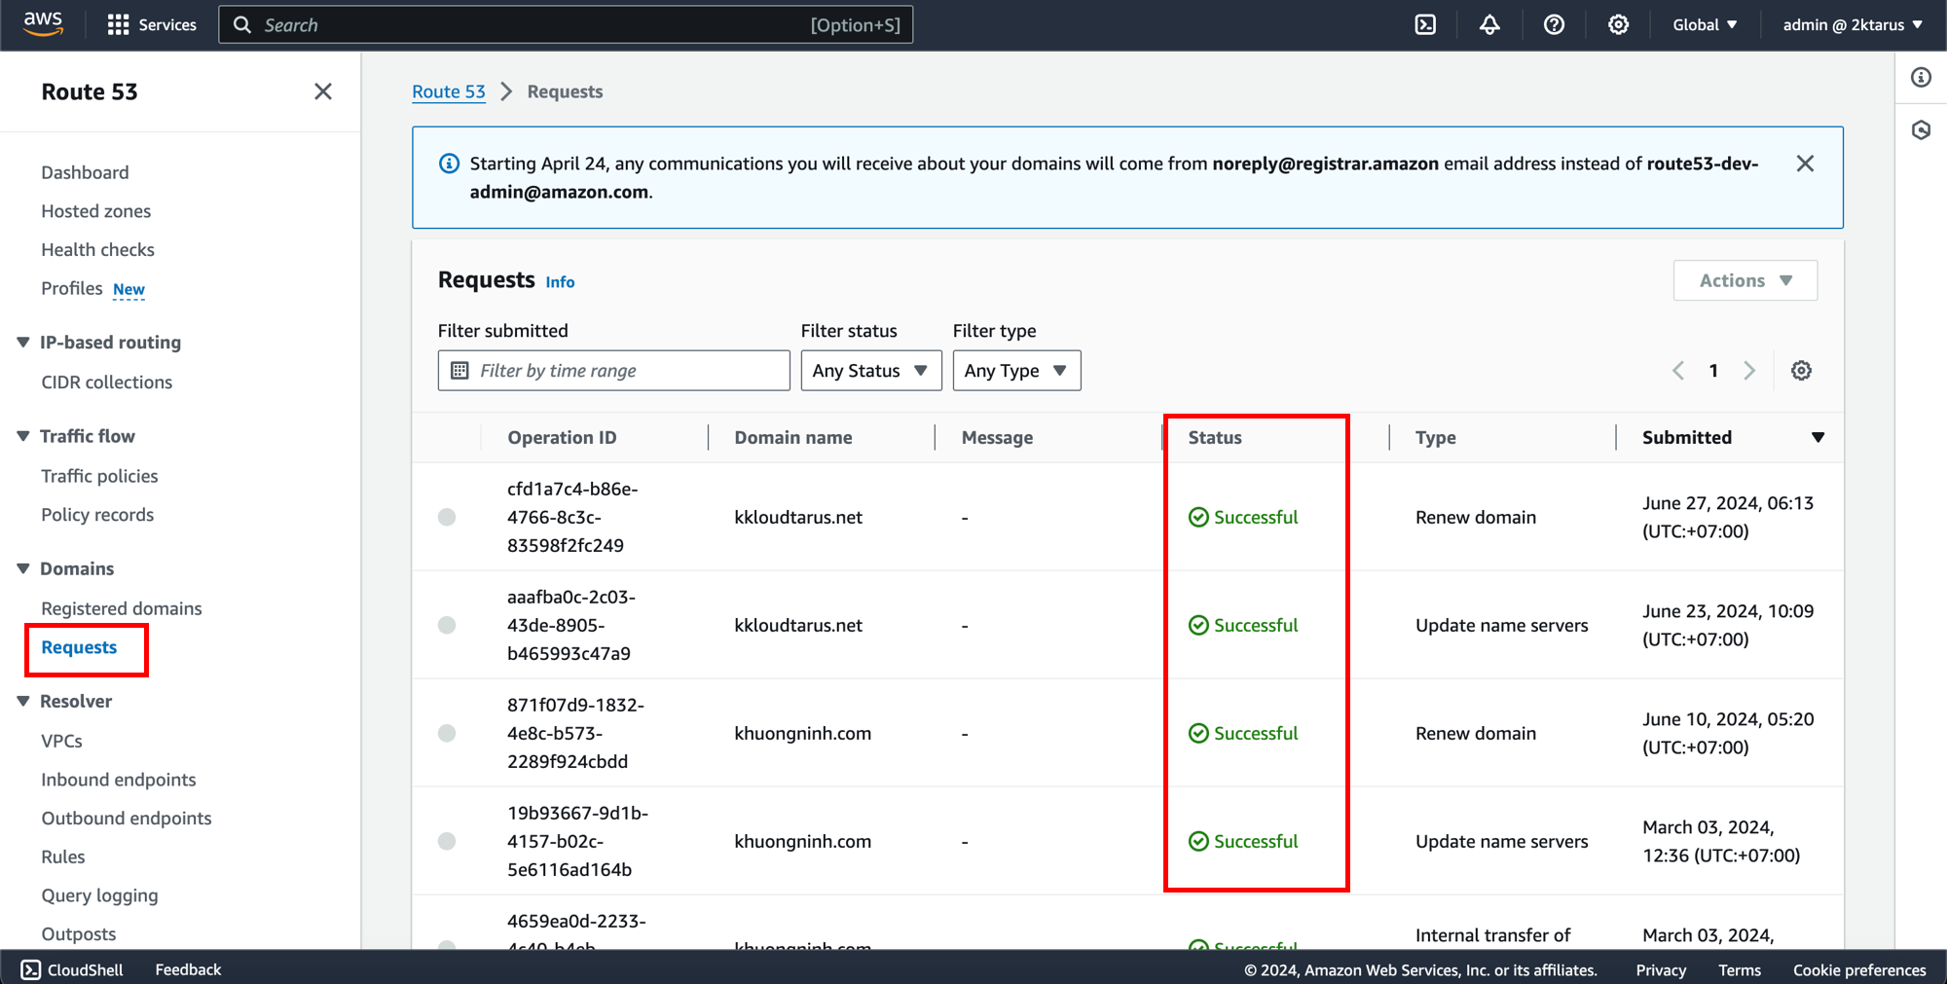Close the Route 53 navigation panel
This screenshot has height=984, width=1947.
pyautogui.click(x=323, y=91)
